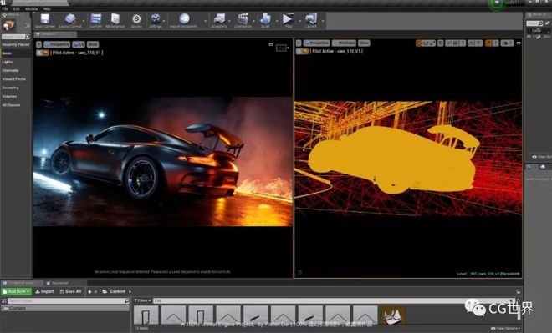Open right viewport Perspective dropdown

(x=316, y=43)
